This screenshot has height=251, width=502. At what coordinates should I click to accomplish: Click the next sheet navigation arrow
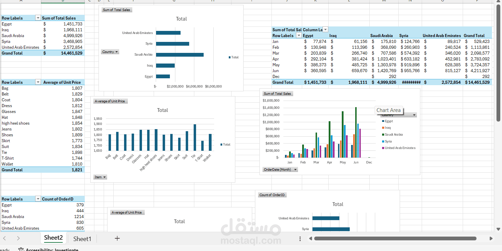pos(18,238)
